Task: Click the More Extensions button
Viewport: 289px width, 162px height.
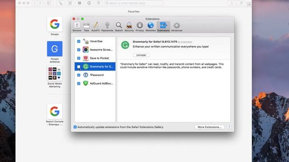Action: pyautogui.click(x=210, y=127)
